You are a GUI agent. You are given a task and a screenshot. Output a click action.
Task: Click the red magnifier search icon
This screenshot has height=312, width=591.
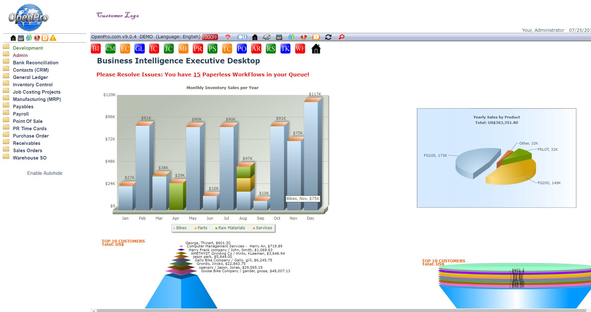click(341, 37)
